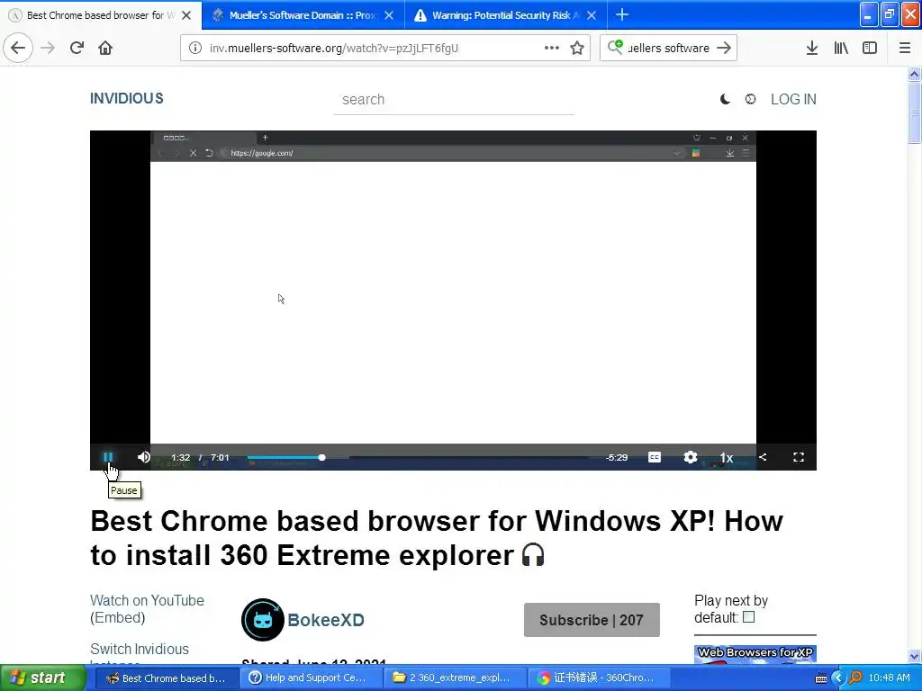922x691 pixels.
Task: Open video share menu
Action: click(763, 457)
